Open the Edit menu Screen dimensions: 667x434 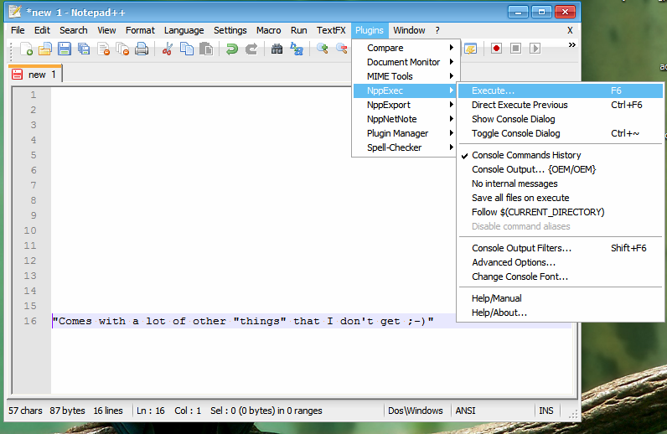(42, 30)
